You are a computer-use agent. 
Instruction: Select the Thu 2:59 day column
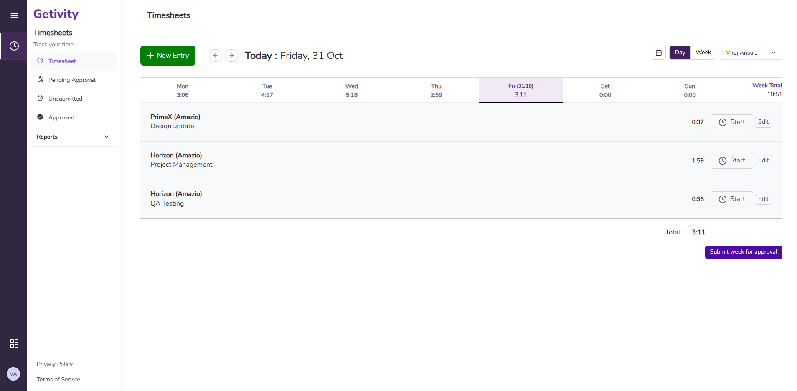(436, 90)
